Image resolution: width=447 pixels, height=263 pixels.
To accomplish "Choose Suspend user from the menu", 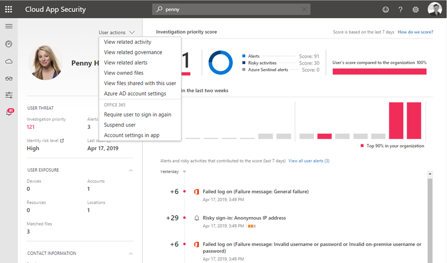I will tap(120, 125).
